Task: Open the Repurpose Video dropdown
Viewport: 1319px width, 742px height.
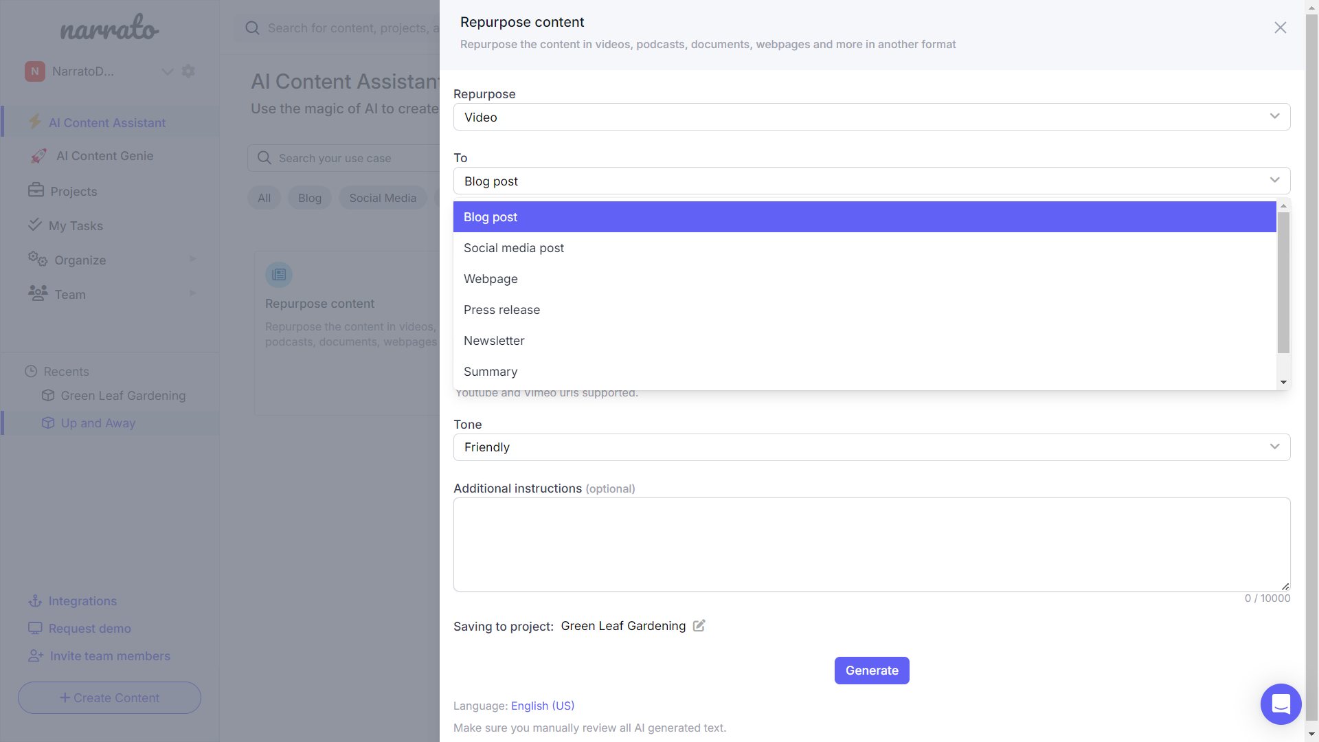Action: [871, 117]
